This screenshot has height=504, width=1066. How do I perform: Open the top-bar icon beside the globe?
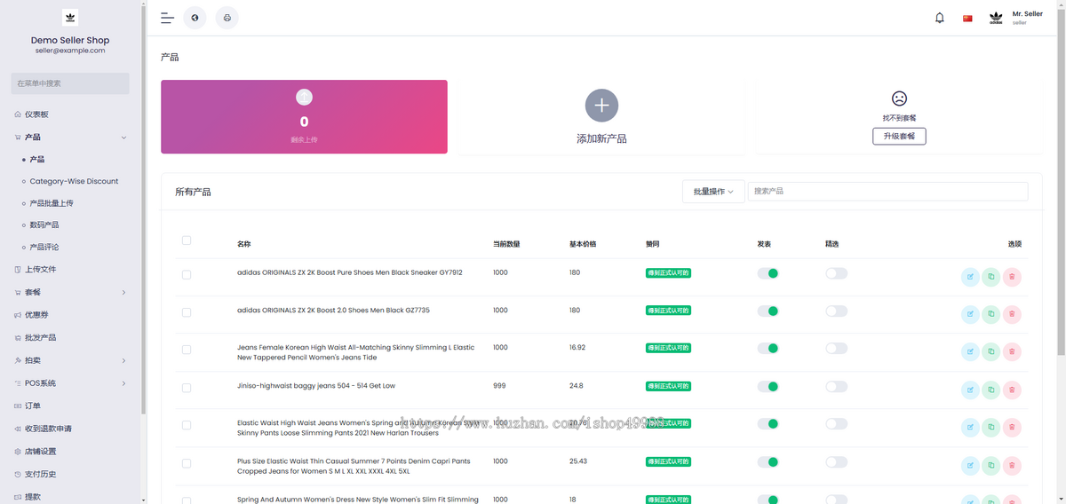click(227, 18)
